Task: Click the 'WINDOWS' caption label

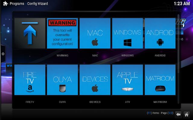Action: 128,55
